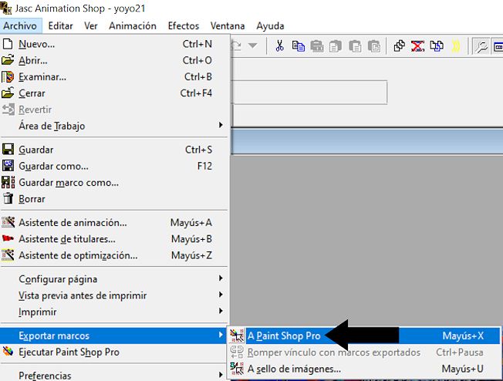Launch Asistente de animación... entry

(114, 222)
